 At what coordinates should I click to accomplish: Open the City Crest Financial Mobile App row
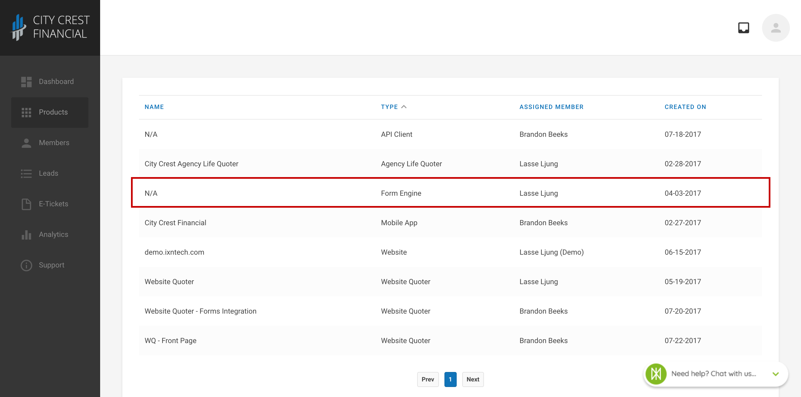coord(450,223)
